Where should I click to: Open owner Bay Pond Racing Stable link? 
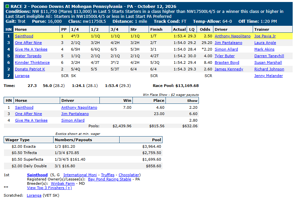click(x=109, y=179)
